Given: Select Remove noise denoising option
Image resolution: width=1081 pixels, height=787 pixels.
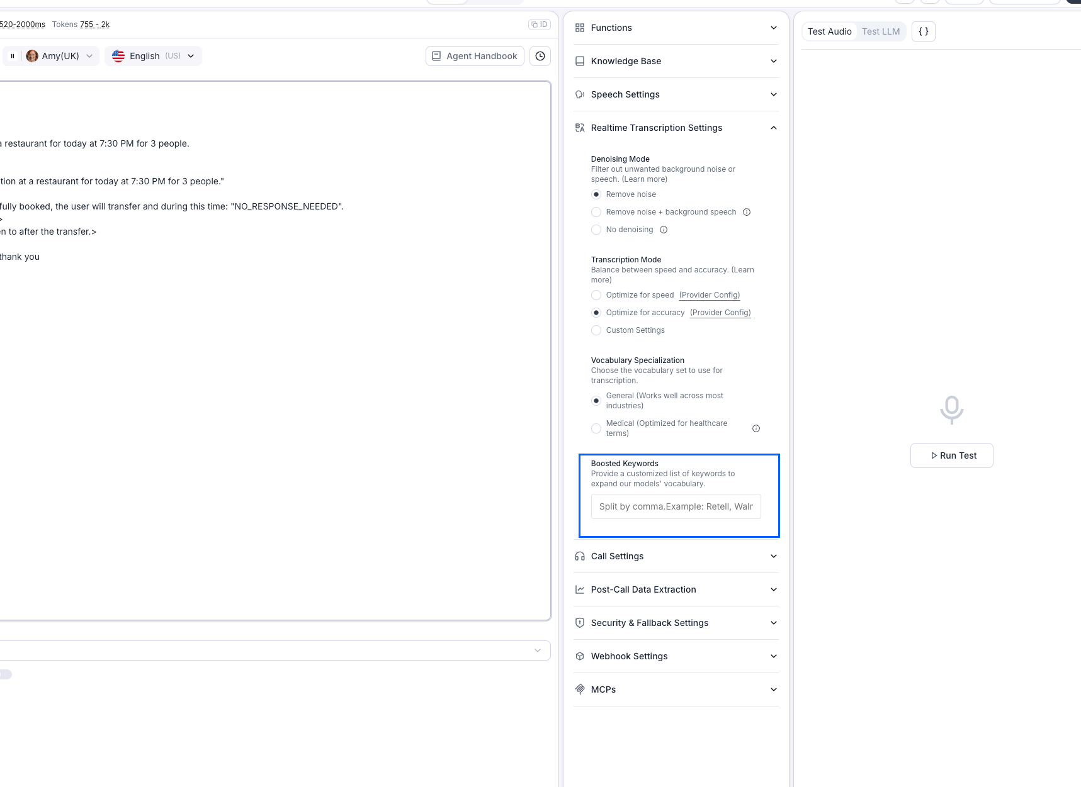Looking at the screenshot, I should 596,194.
